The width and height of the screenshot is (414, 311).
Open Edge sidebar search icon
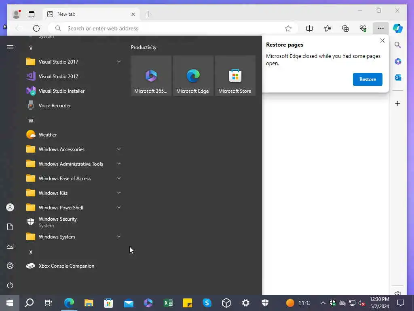(x=398, y=45)
